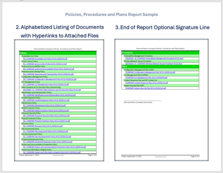223x173 pixels.
Task: Select 'System Security Plan (SSP)' row label
Action: point(134,86)
